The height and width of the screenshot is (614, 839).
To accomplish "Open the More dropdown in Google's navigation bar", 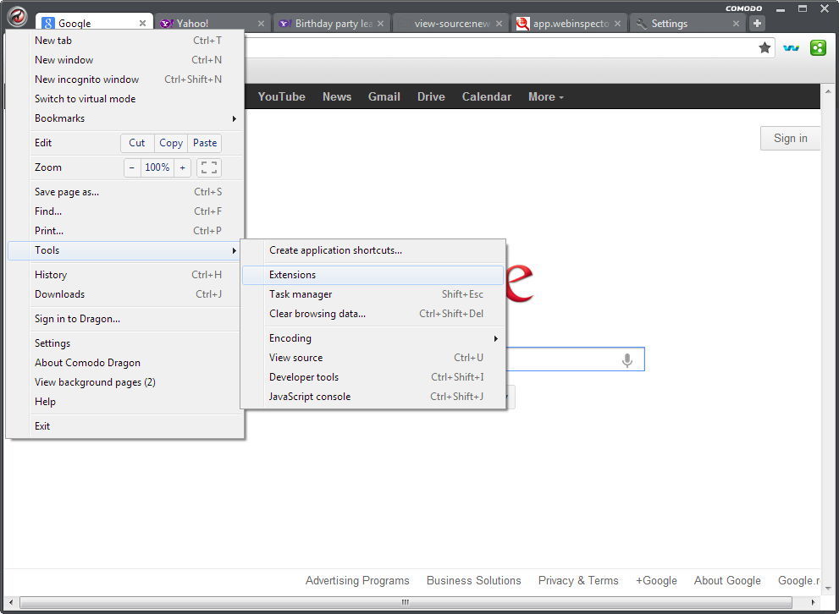I will pos(545,96).
